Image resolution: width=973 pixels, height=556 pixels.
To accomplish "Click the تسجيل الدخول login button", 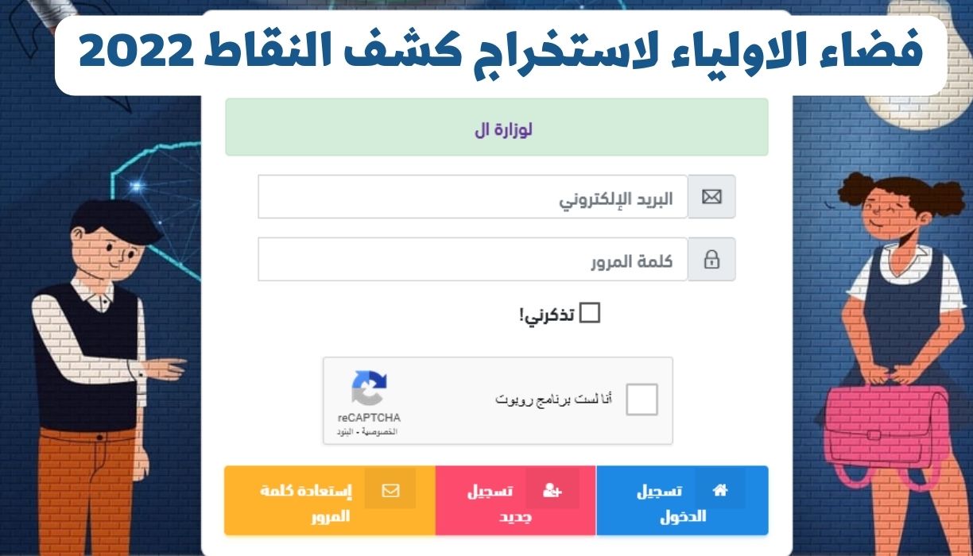I will [x=682, y=500].
